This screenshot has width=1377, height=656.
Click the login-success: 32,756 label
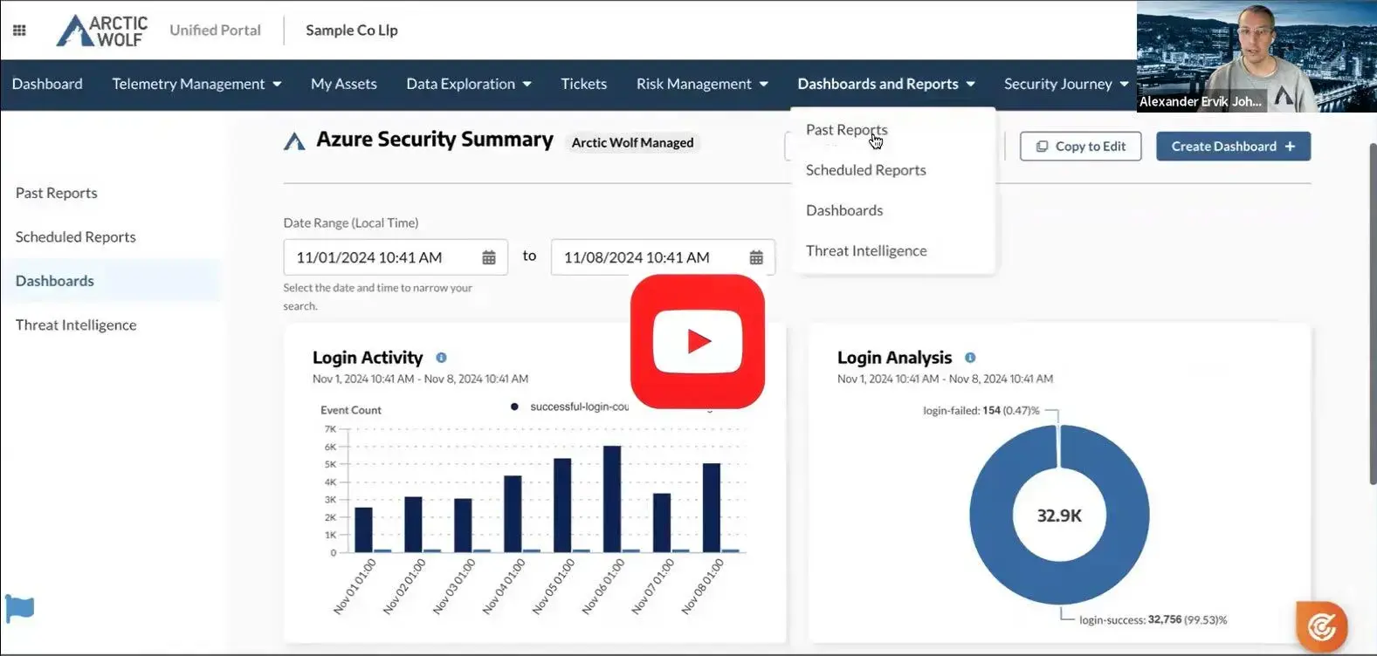coord(1153,620)
